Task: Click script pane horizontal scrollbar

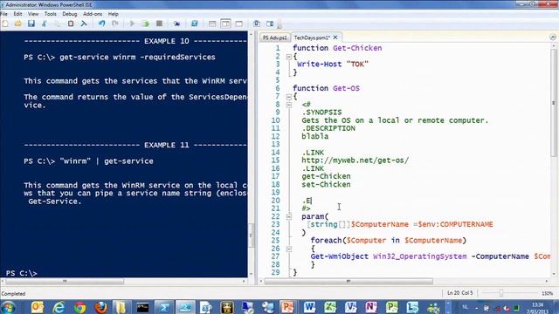Action: point(349,281)
